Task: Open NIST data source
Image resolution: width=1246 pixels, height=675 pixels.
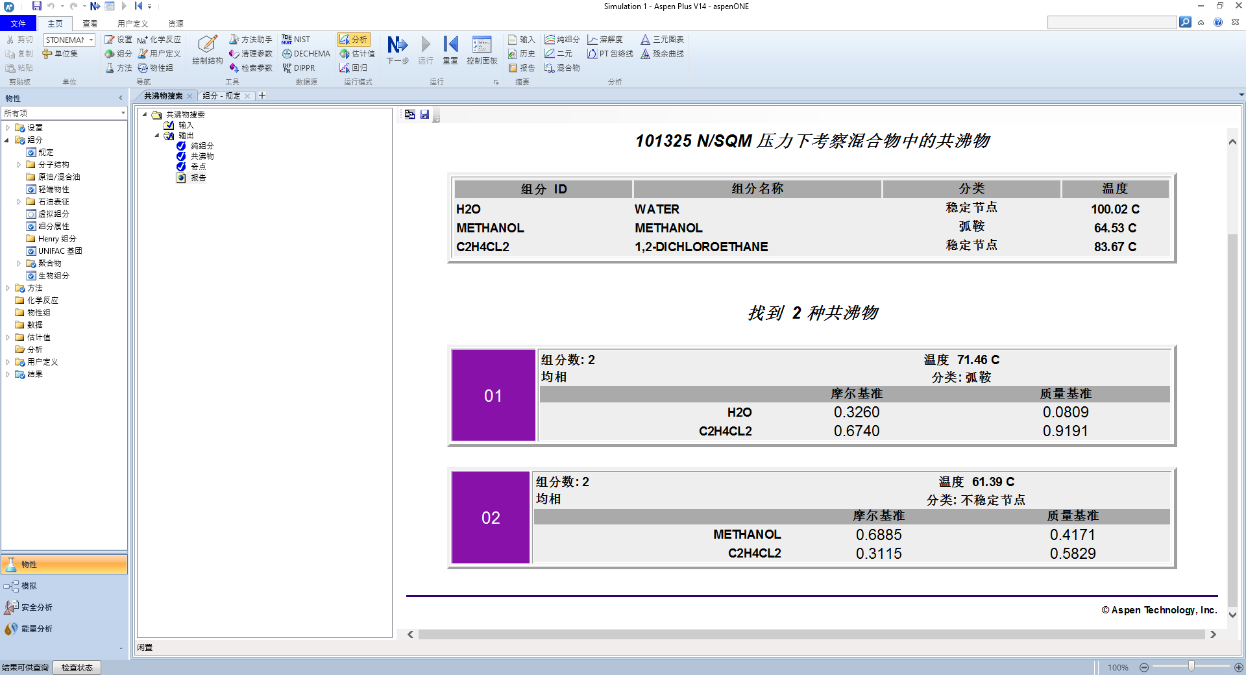Action: click(x=296, y=40)
